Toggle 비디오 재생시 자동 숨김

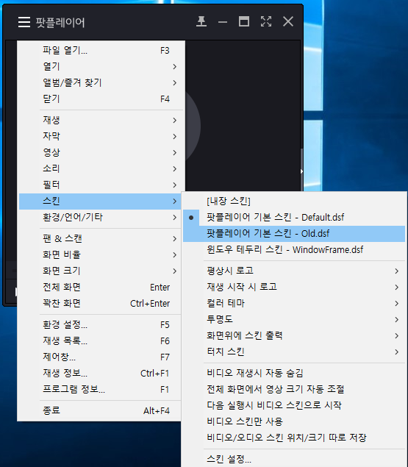click(x=294, y=373)
